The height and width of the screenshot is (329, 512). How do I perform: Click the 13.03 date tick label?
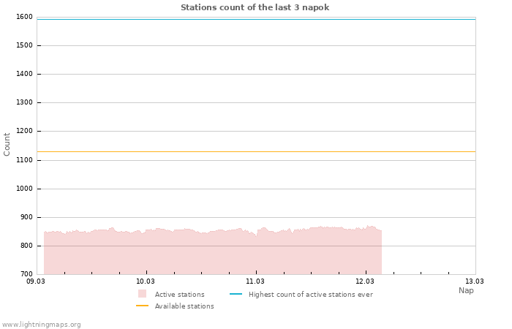[x=475, y=281]
